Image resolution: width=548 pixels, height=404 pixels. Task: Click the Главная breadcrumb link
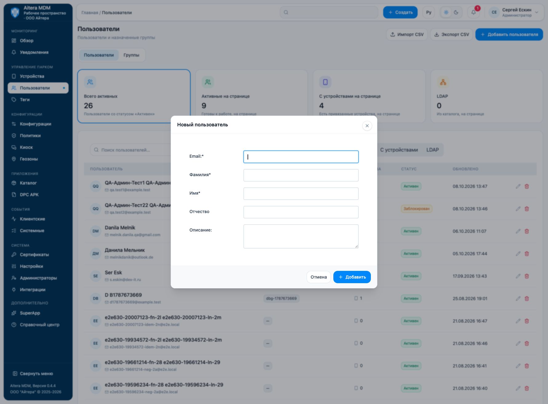(89, 13)
